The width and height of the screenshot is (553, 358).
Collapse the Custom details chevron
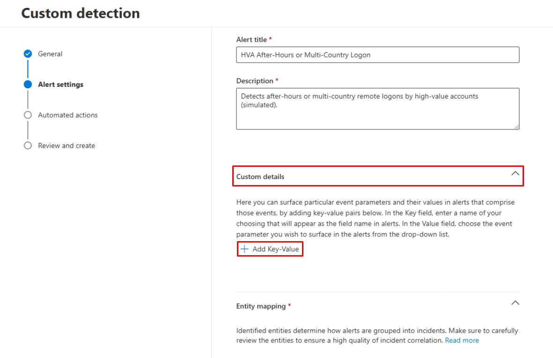[x=515, y=173]
